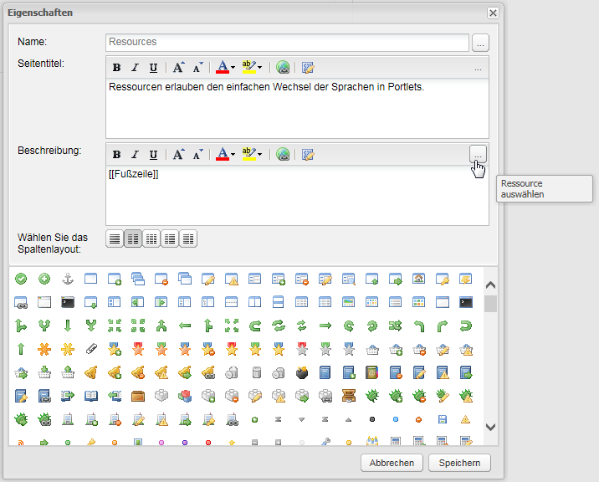
Task: Click the icon list scrollbar thumb
Action: tap(490, 304)
